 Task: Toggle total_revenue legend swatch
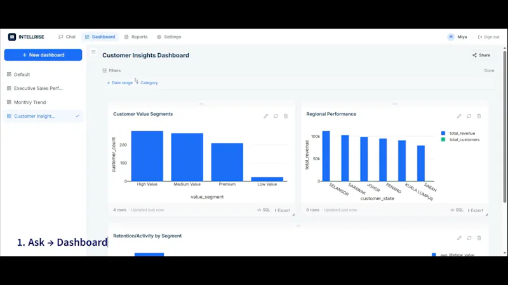pyautogui.click(x=443, y=133)
